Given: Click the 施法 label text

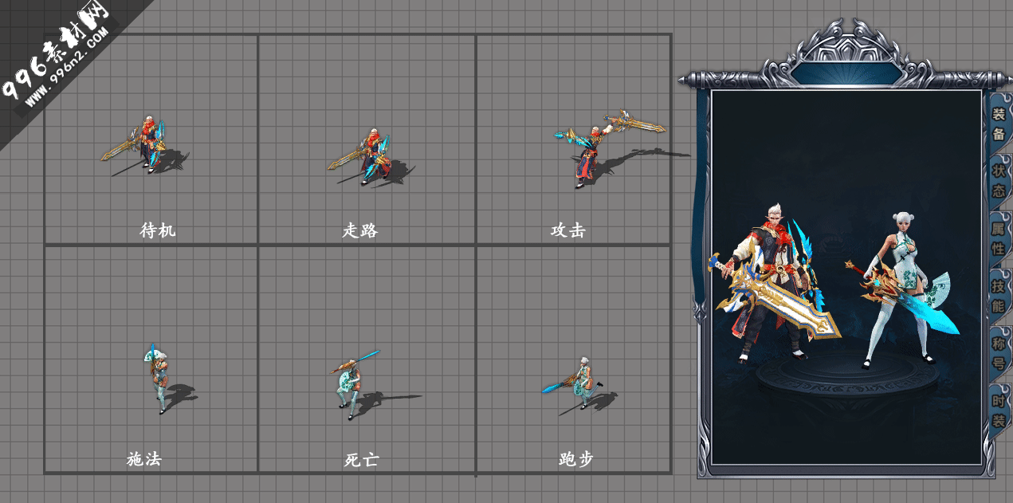Looking at the screenshot, I should tap(144, 459).
